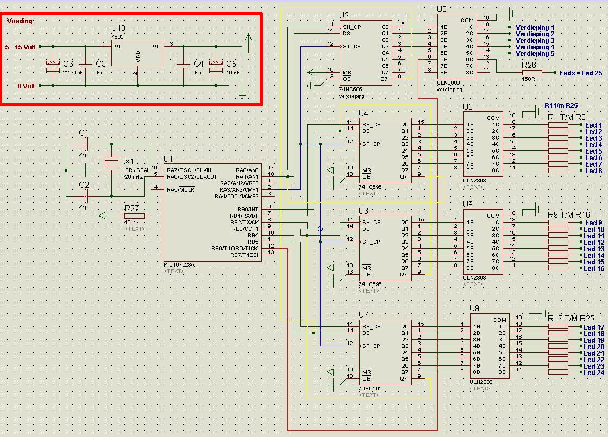Click the X1 crystal component

tap(112, 164)
